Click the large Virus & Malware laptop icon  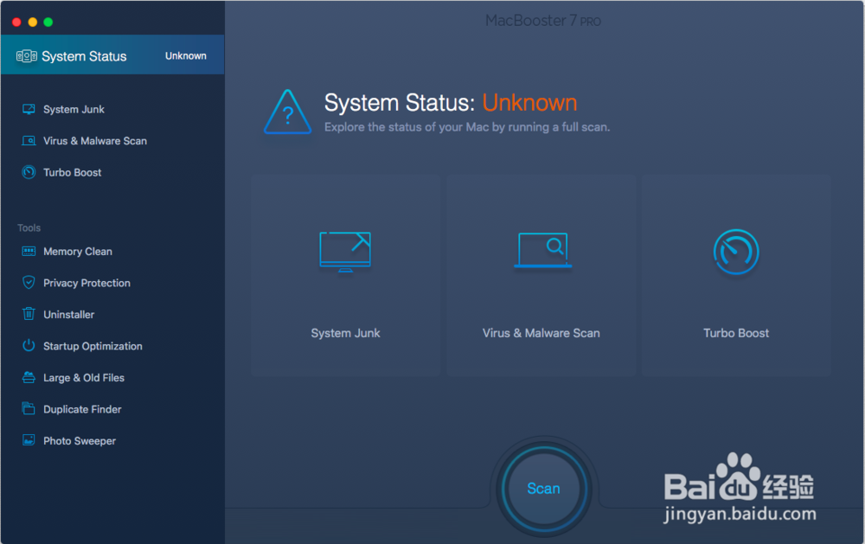point(543,251)
